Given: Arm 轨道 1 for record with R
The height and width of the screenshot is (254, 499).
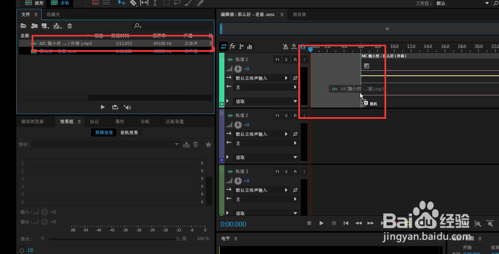Looking at the screenshot, I should click(295, 59).
